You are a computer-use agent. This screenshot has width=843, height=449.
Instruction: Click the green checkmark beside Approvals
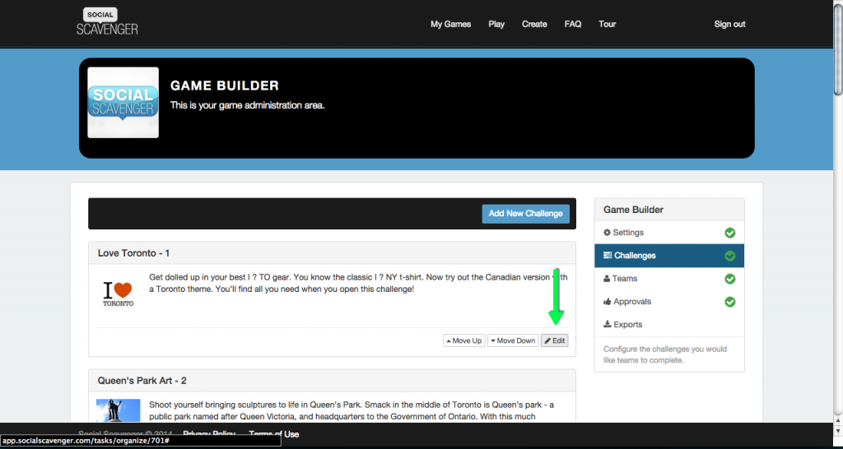pyautogui.click(x=729, y=302)
